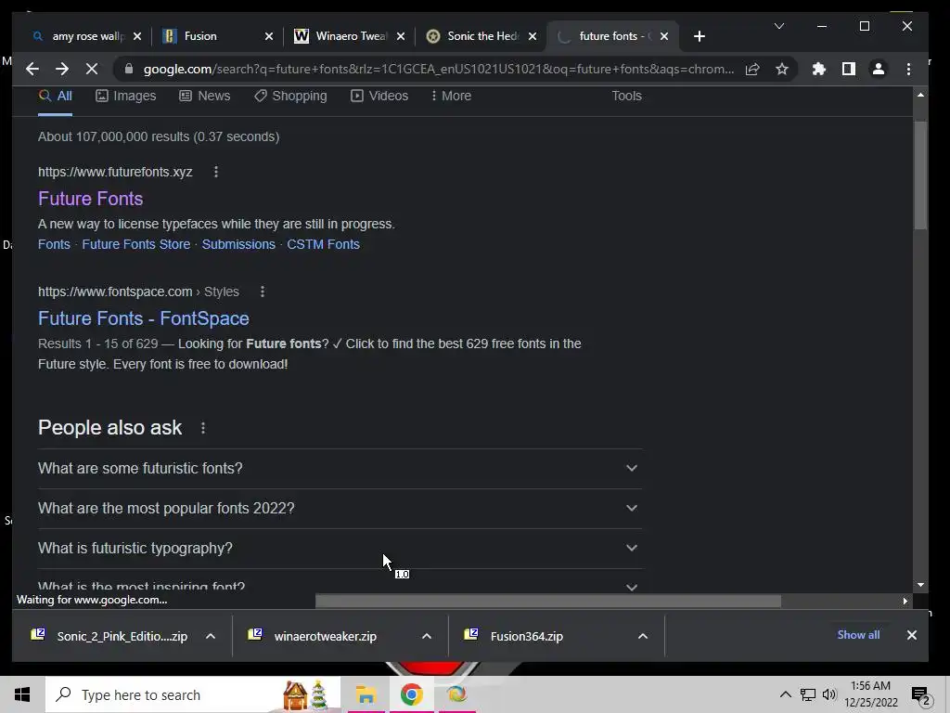Viewport: 950px width, 713px height.
Task: Expand options for Fusion364.zip download
Action: [x=643, y=636]
